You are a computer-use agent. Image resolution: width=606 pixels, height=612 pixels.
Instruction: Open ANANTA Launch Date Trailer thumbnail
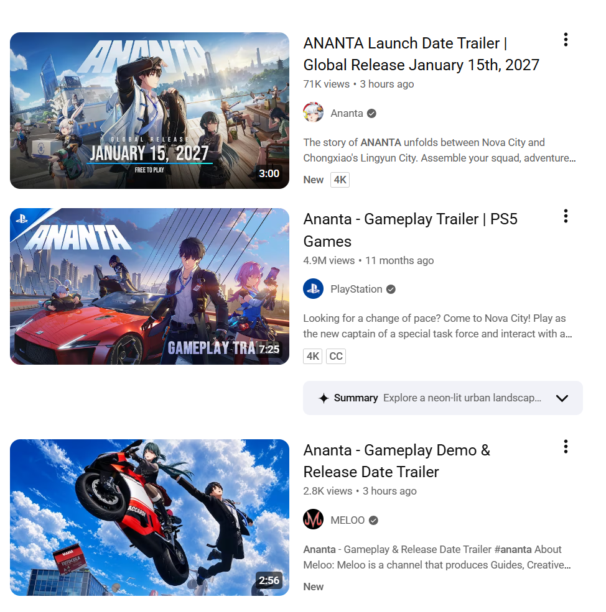(x=149, y=111)
